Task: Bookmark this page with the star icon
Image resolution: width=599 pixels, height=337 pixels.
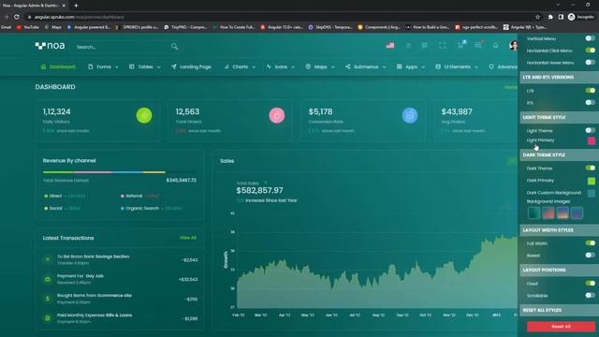Action: coord(537,17)
